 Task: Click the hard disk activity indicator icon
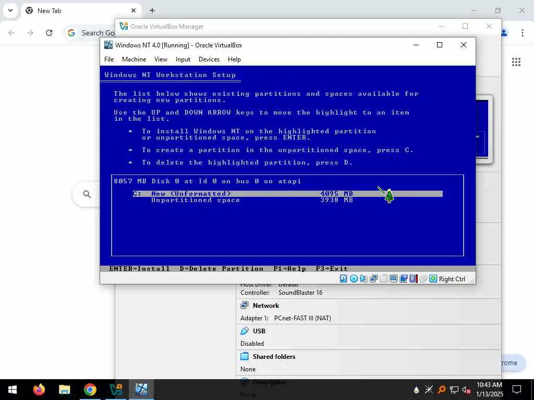click(x=344, y=279)
